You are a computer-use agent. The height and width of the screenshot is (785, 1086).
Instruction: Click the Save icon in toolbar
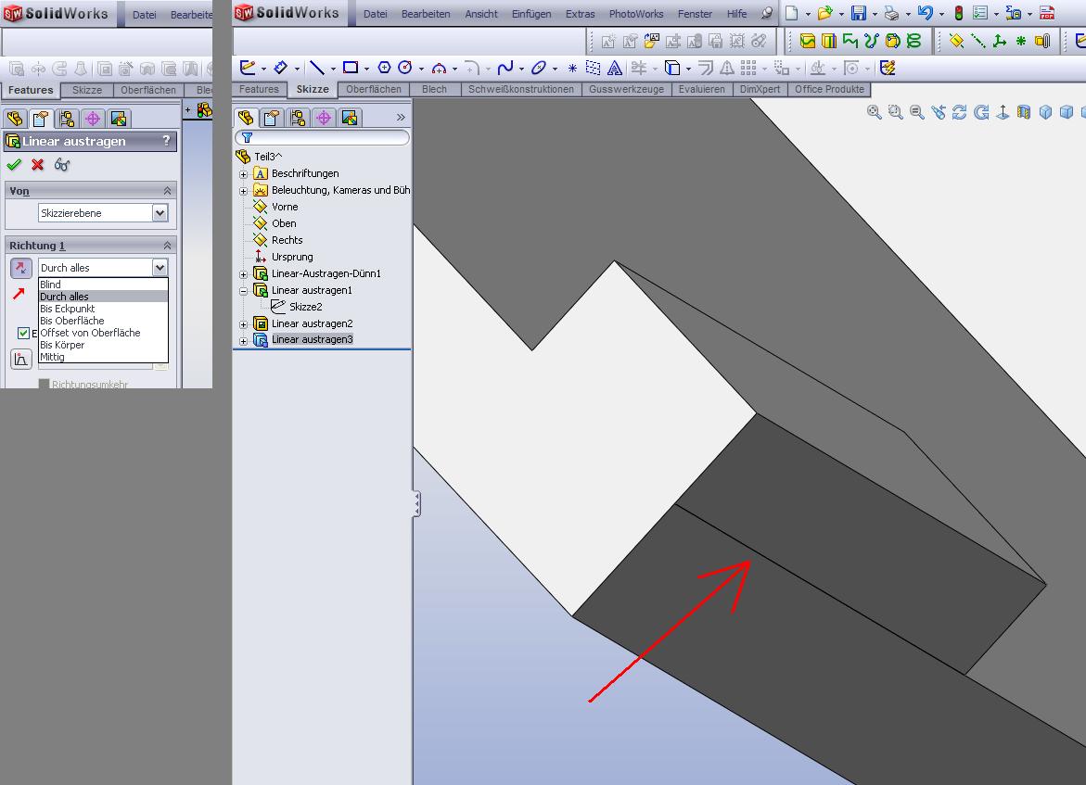pos(859,14)
